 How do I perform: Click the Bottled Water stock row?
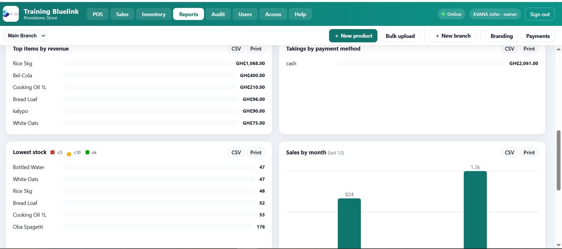point(139,167)
